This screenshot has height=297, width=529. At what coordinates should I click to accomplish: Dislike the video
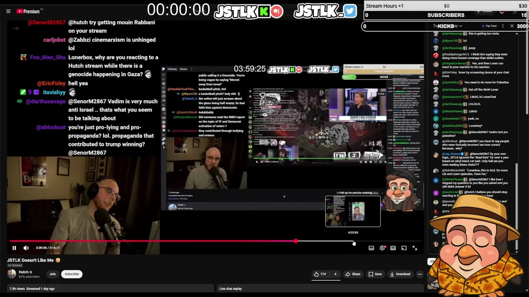(x=335, y=274)
